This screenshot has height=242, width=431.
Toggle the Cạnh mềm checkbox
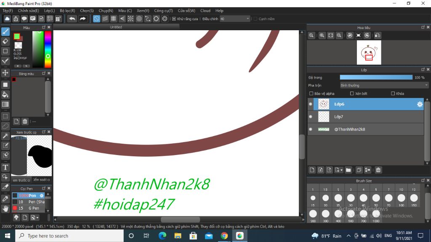(255, 19)
